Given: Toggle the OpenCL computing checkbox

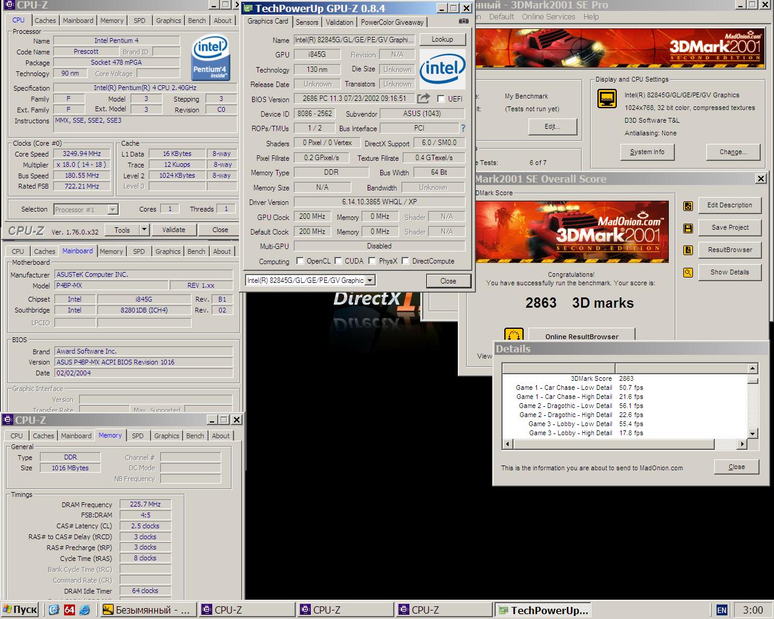Looking at the screenshot, I should click(x=300, y=261).
